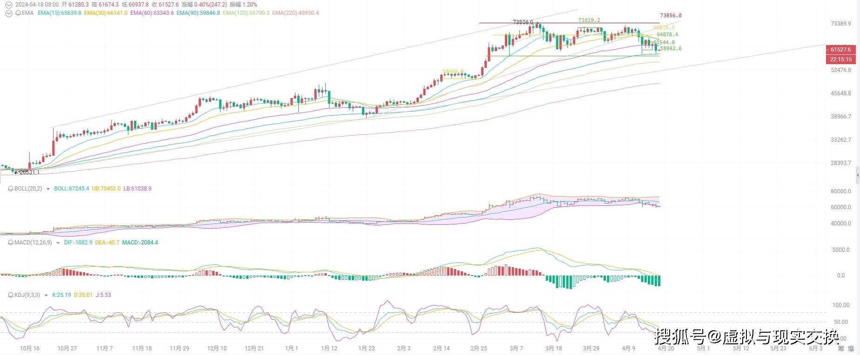Click the EMA indicator name label
The image size is (860, 355).
point(28,13)
